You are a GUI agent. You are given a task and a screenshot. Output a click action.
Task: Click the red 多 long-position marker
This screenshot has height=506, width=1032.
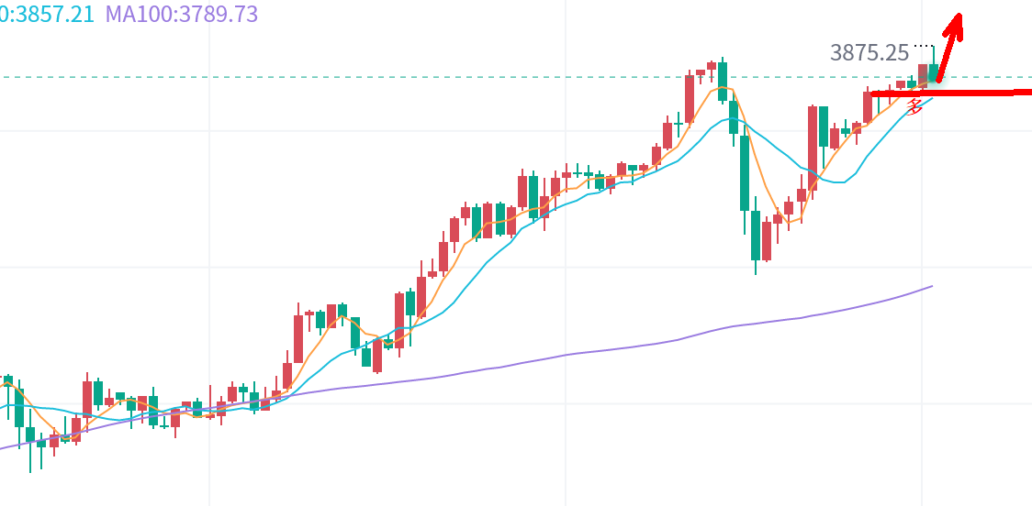coord(914,106)
